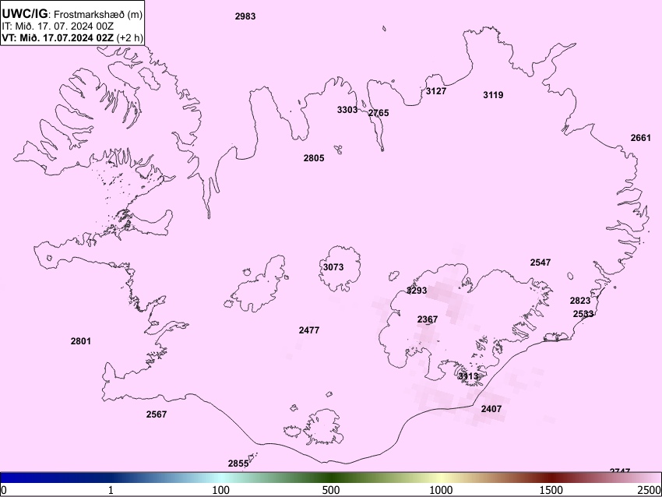Click the gradient color scale legend bar
This screenshot has height=497, width=662.
pos(331,478)
